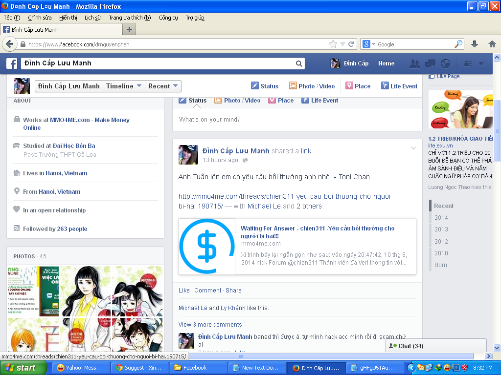Click the Google search magnifier icon
This screenshot has height=375, width=501.
click(x=458, y=44)
